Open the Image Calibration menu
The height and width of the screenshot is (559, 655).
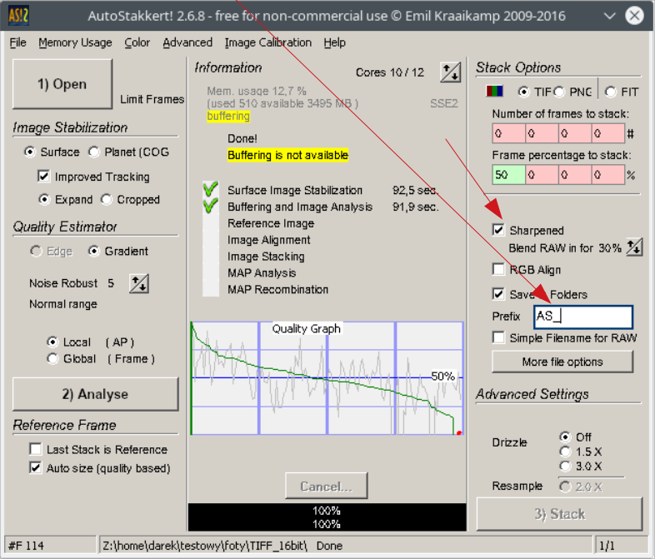(x=267, y=42)
